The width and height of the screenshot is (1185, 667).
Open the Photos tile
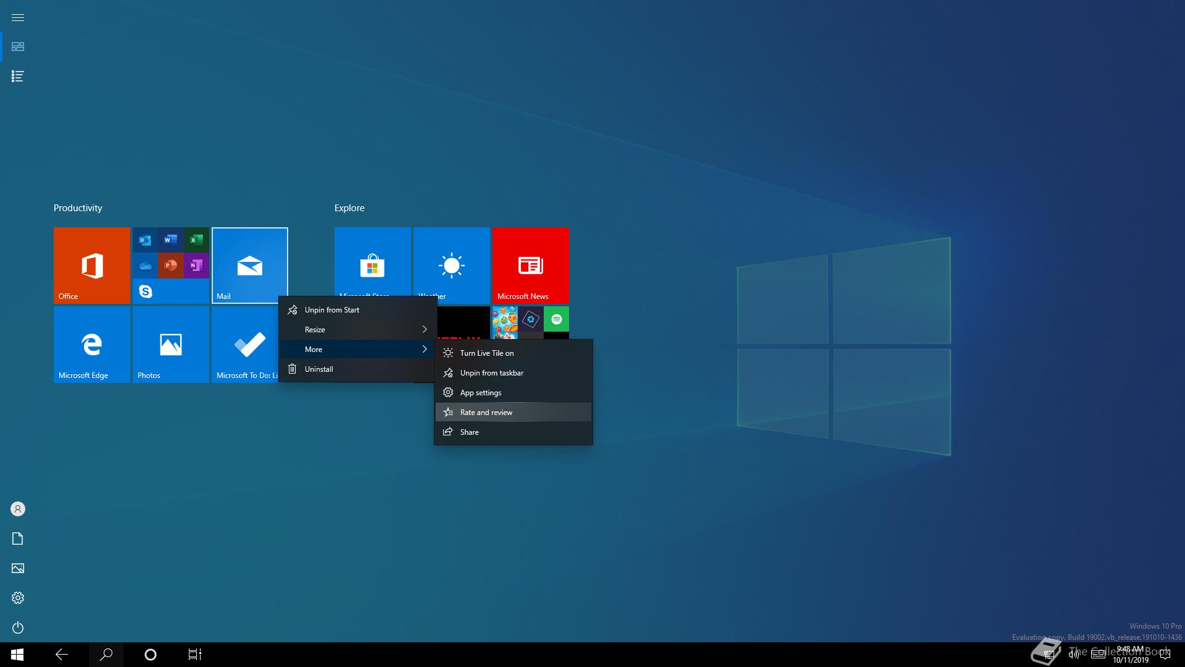171,345
